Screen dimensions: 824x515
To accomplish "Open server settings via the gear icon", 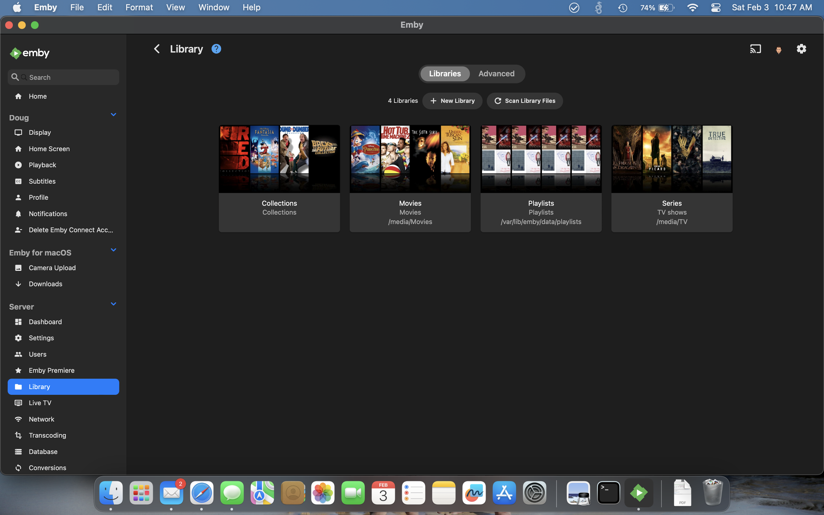I will (x=801, y=49).
